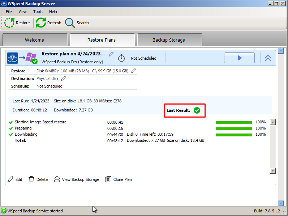Click the cloud-to-Windows restore plan icon
Viewport: 288px width, 216px height.
tap(22, 58)
